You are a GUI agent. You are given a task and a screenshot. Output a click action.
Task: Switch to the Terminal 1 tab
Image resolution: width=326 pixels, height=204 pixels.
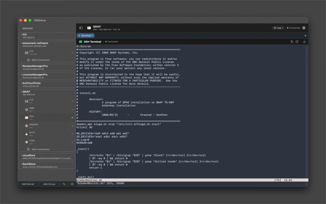(86, 35)
